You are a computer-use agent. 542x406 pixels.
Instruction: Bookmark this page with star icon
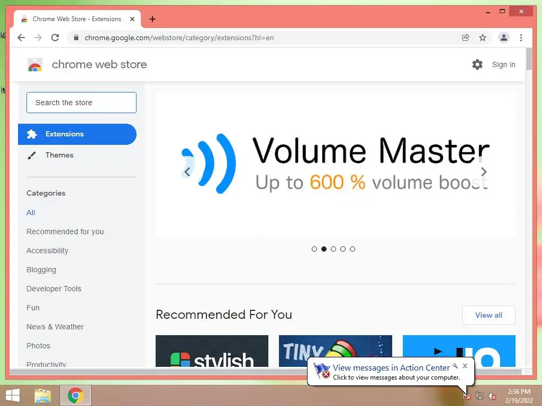[483, 38]
